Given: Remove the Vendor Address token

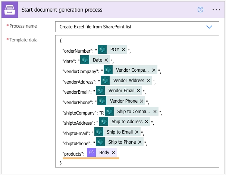Looking at the screenshot, I should [x=148, y=81].
